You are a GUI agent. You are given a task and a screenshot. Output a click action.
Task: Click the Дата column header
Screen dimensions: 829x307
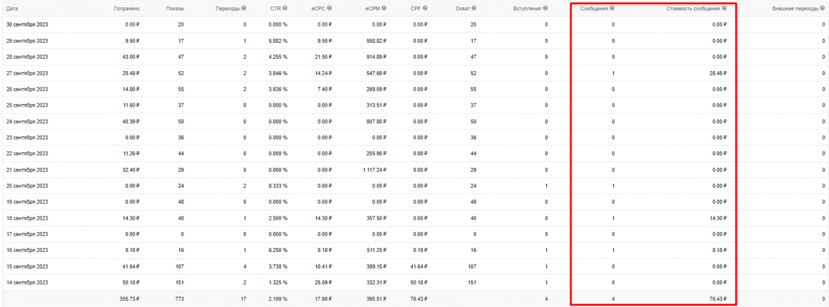(12, 9)
